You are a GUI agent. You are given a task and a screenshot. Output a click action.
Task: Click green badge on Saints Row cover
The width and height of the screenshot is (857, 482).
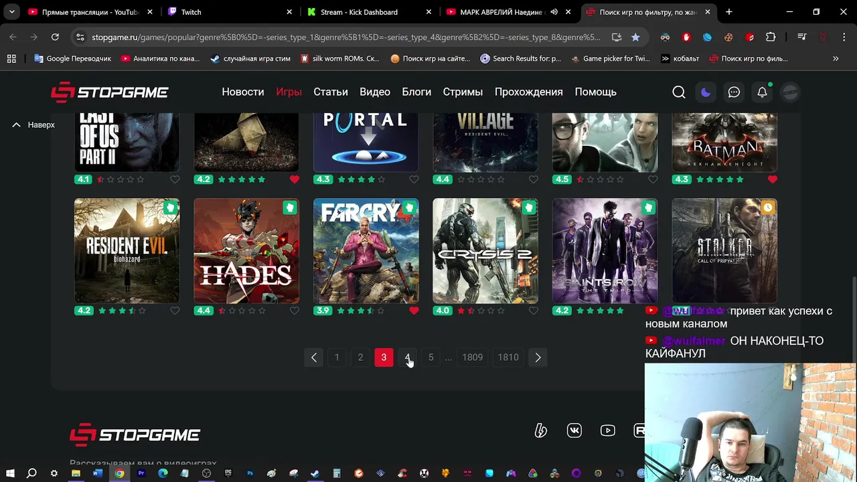[x=648, y=208]
